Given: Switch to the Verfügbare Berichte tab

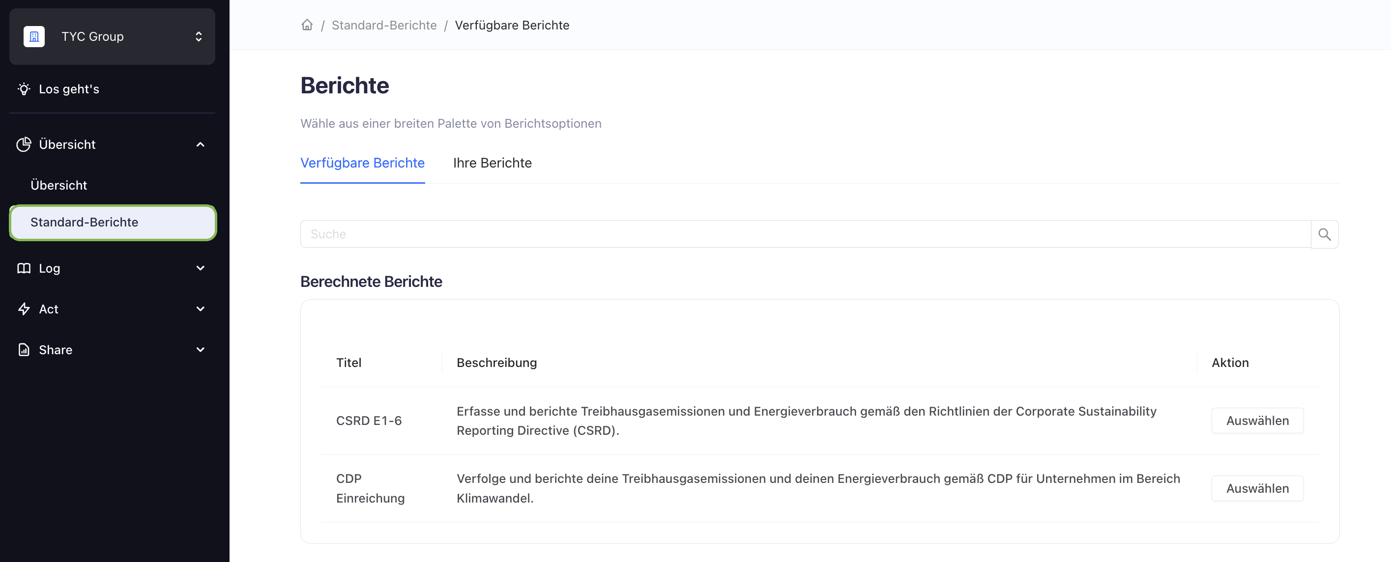Looking at the screenshot, I should (362, 163).
